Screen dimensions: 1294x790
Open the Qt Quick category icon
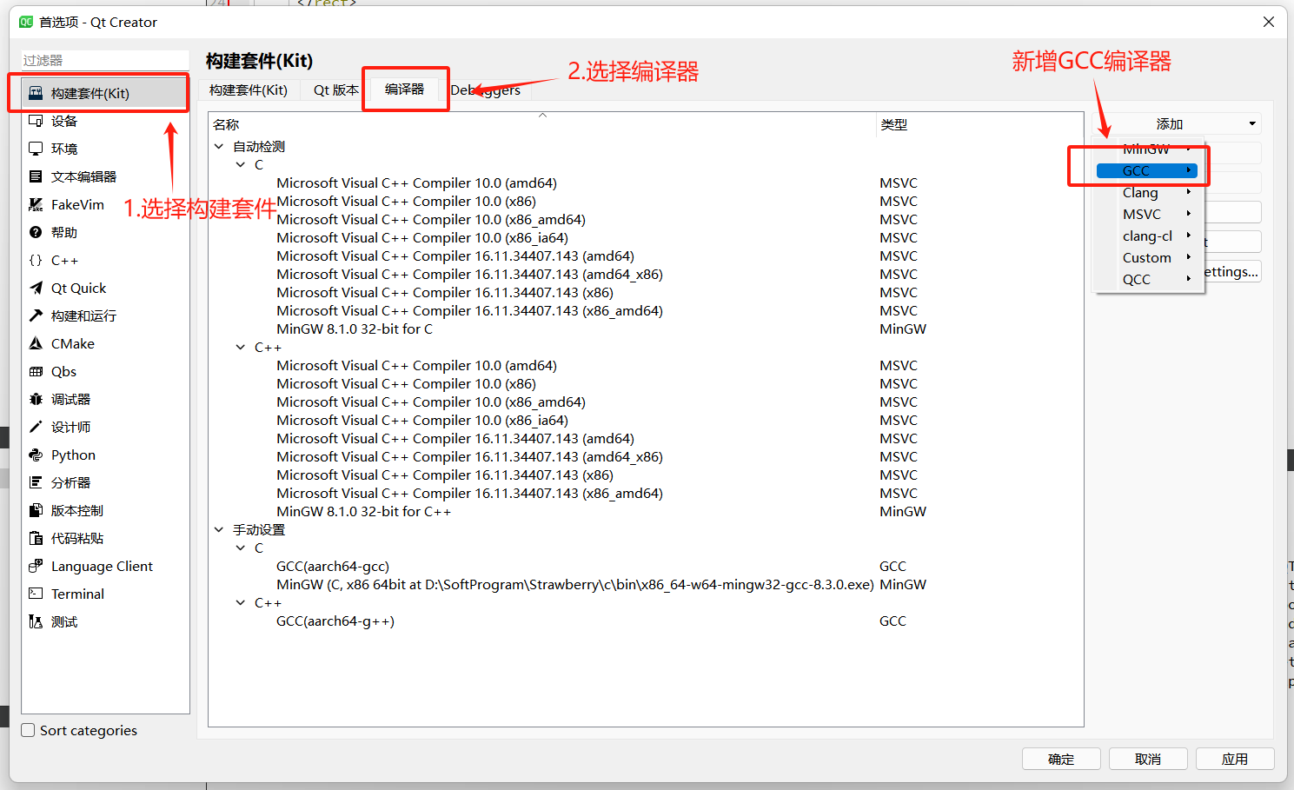(36, 288)
